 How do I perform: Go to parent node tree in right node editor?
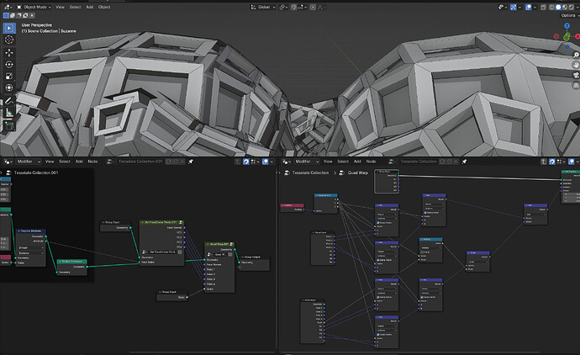(543, 162)
